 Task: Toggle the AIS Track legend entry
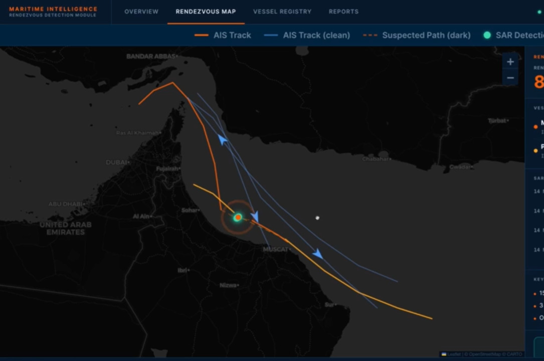(x=223, y=35)
